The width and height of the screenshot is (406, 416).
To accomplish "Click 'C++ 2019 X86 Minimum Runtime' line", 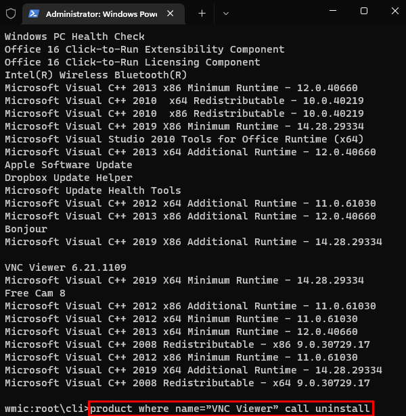I will 184,126.
